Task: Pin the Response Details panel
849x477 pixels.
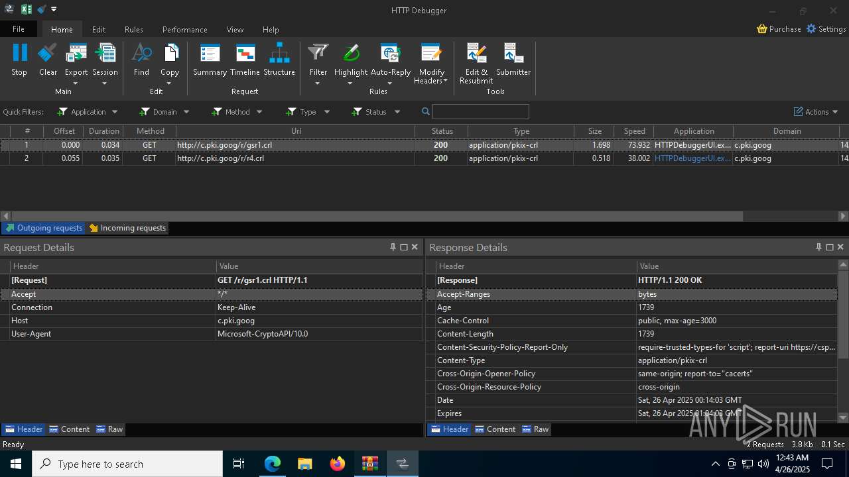Action: tap(818, 247)
